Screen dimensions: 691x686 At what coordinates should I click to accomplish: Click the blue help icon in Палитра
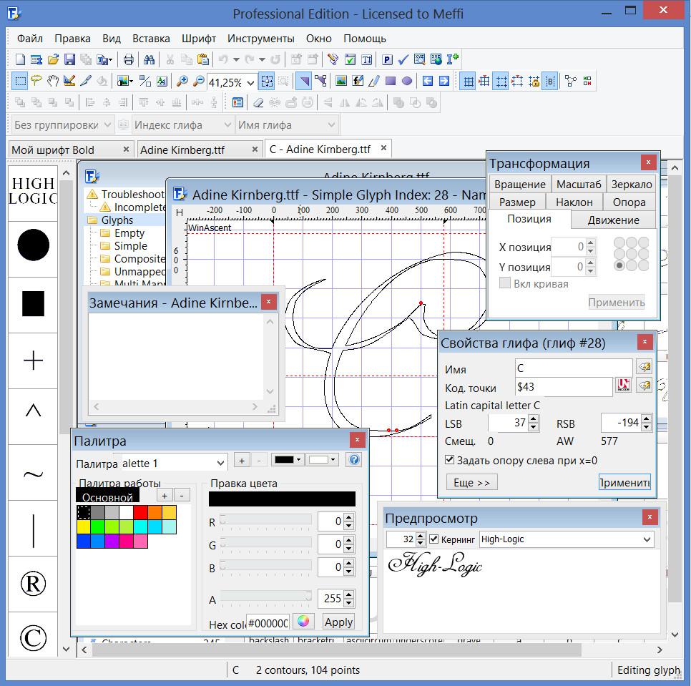(x=354, y=460)
